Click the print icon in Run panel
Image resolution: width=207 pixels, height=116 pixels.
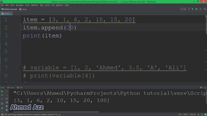(6, 106)
